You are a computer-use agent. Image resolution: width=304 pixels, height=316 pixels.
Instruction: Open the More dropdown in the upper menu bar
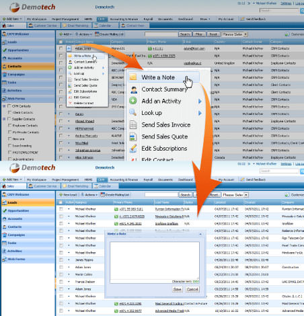(x=205, y=19)
